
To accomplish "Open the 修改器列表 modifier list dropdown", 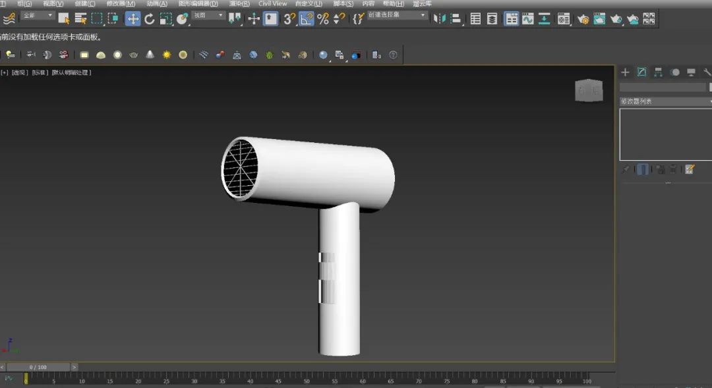I will coord(666,101).
